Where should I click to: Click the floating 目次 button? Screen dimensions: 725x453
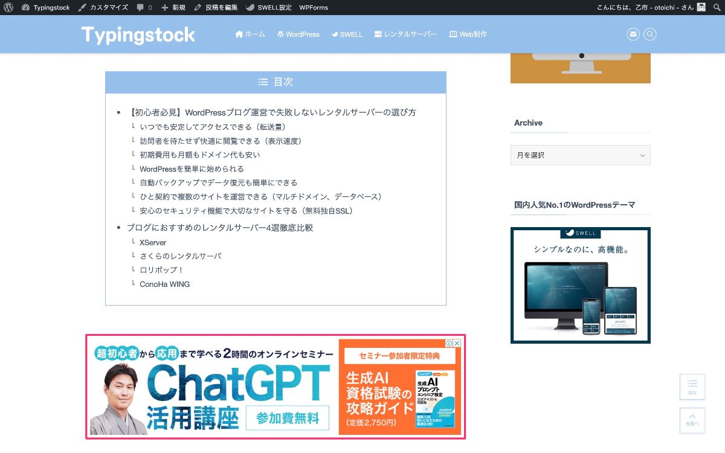click(x=692, y=387)
